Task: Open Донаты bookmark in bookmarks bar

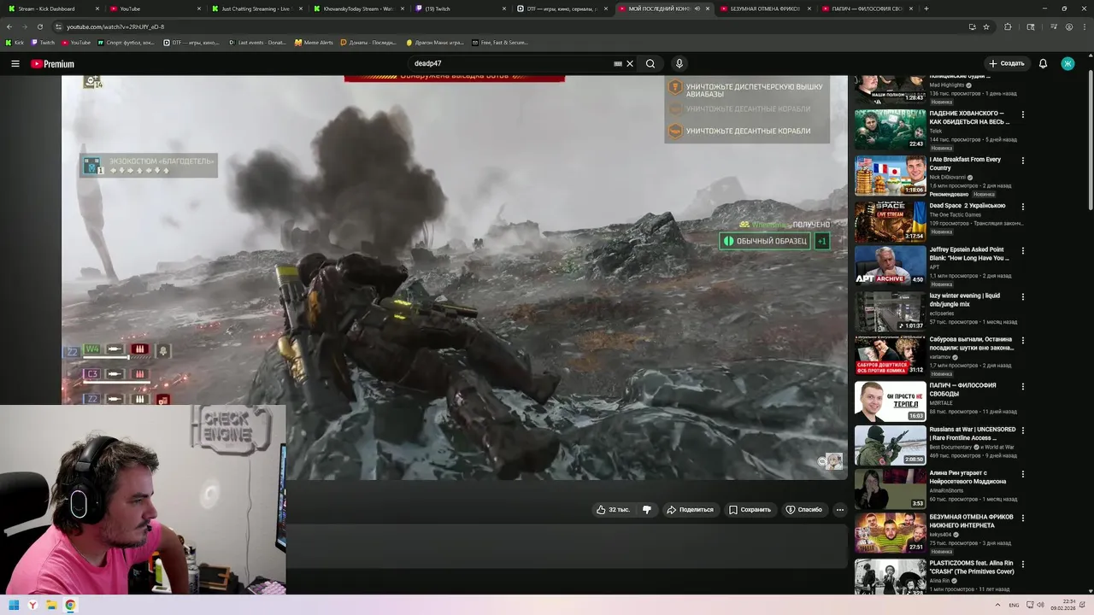Action: [x=368, y=42]
